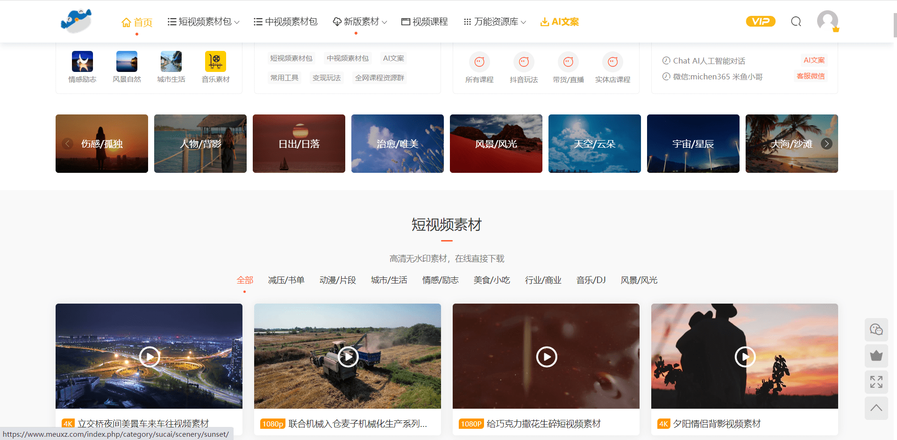
Task: Click the user avatar icon
Action: 827,21
